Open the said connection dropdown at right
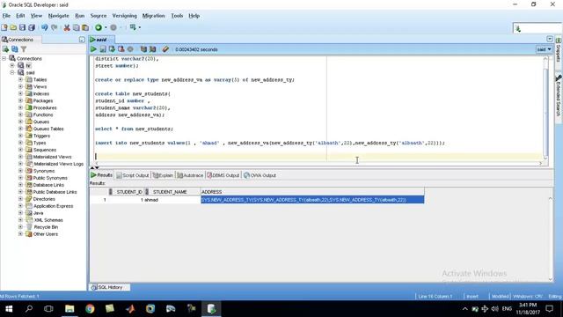This screenshot has height=317, width=563. tap(545, 49)
